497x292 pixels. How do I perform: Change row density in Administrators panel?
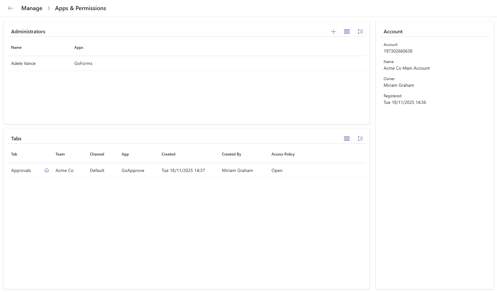360,32
